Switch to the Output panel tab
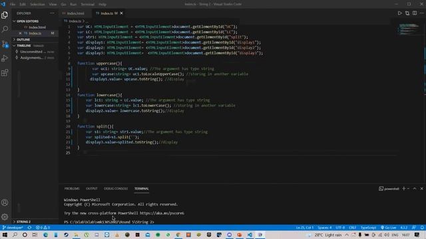 pyautogui.click(x=92, y=189)
